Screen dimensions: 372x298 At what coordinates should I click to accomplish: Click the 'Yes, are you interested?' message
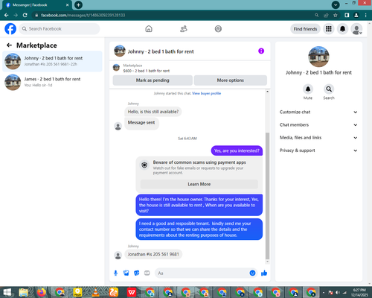(237, 150)
